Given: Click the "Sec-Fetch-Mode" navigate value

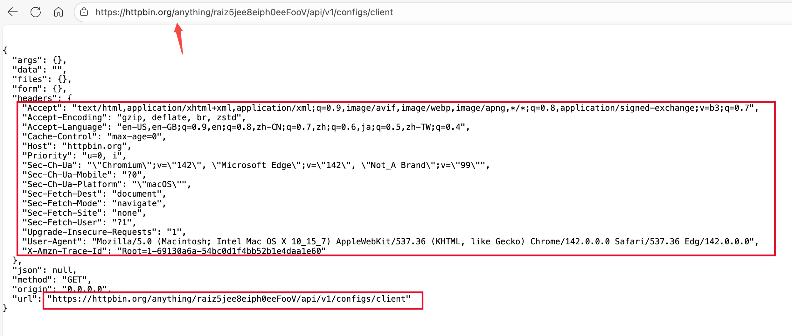Looking at the screenshot, I should (x=137, y=203).
